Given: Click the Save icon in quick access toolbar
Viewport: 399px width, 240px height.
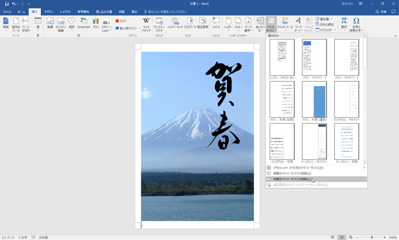Looking at the screenshot, I should point(6,4).
